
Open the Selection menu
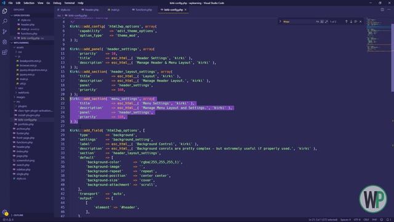click(x=29, y=3)
